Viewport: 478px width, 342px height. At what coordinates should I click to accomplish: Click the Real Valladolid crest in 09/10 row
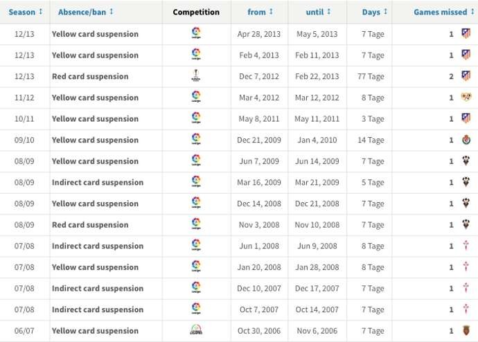click(x=466, y=140)
